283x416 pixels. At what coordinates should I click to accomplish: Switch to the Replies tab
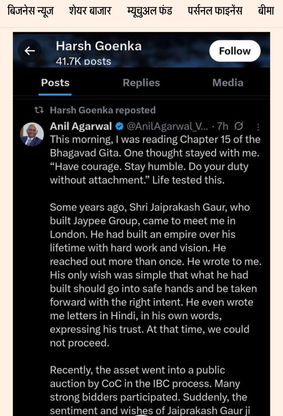pos(141,83)
